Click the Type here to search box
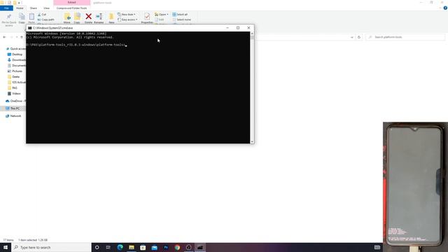Screen dimensions: 448x252 51,247
